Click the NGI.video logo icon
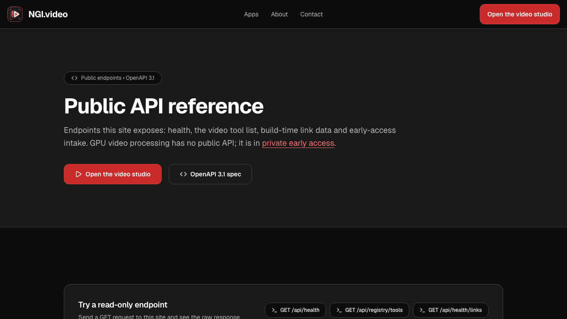This screenshot has height=319, width=567. [15, 14]
